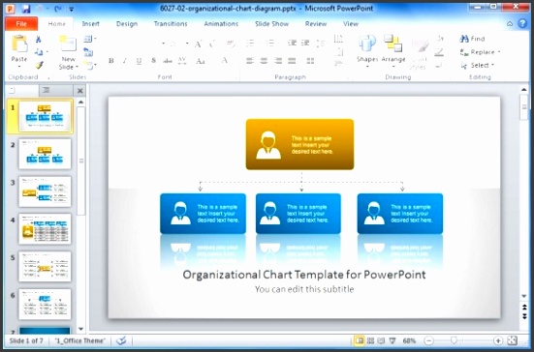This screenshot has width=534, height=352.
Task: Switch to Reading View
Action: pos(382,340)
